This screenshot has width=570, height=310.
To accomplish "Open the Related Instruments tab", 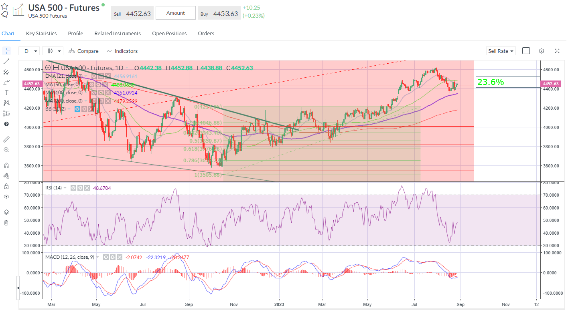I will point(118,34).
